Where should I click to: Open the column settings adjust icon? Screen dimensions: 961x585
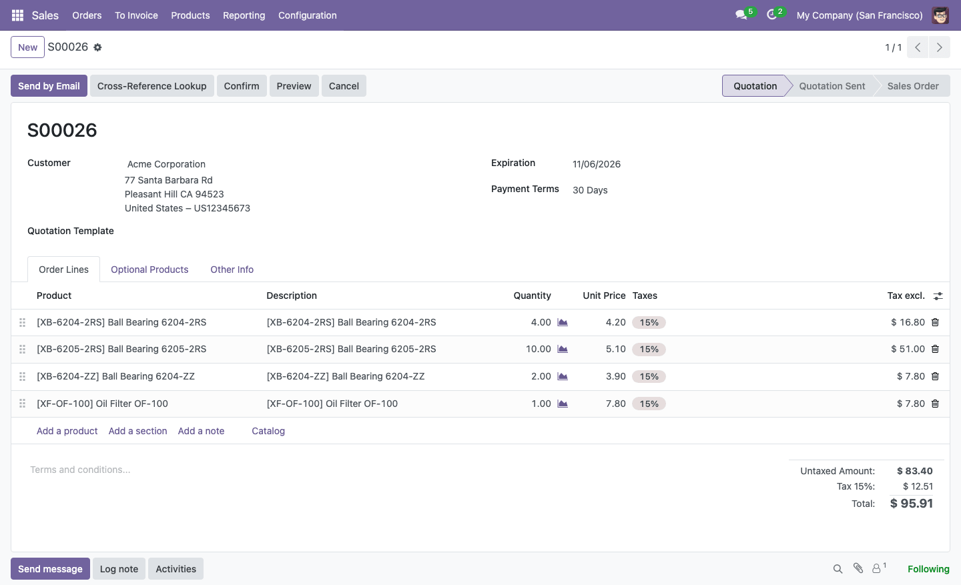click(938, 296)
